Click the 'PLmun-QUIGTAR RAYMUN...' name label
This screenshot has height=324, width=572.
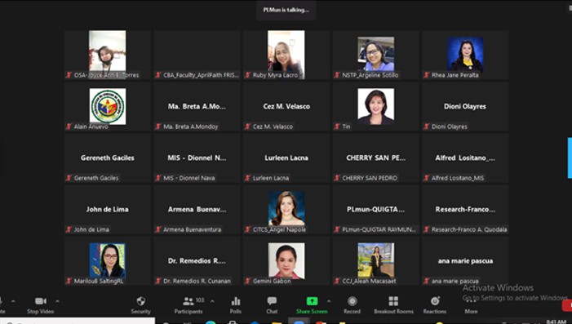click(379, 229)
